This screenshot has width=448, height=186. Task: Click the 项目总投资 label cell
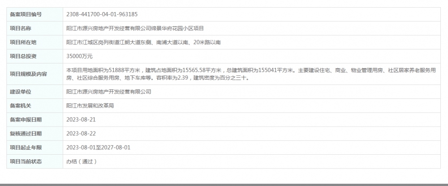(x=34, y=56)
